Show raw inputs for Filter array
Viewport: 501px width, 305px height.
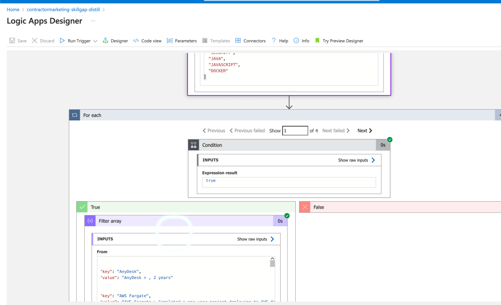(256, 239)
